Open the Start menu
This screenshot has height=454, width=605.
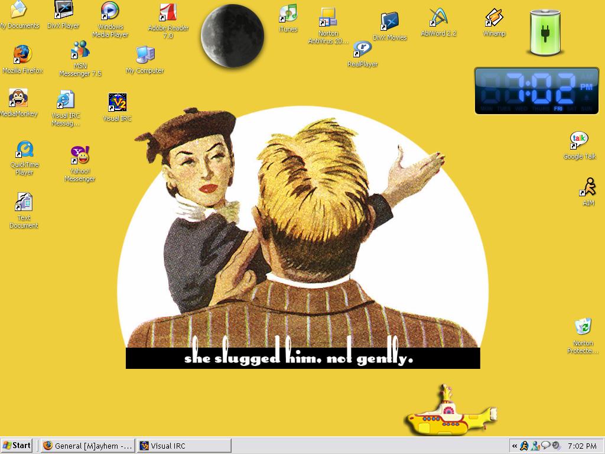tap(16, 446)
